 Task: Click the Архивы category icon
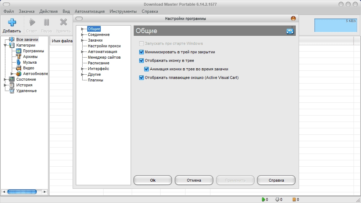point(19,57)
